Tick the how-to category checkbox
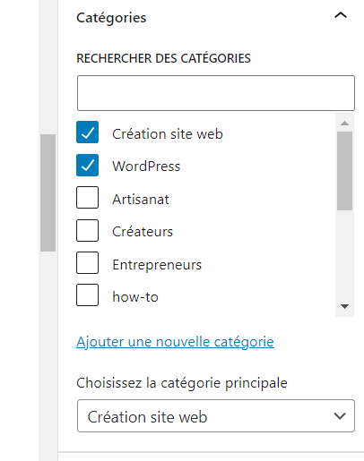 pos(87,295)
